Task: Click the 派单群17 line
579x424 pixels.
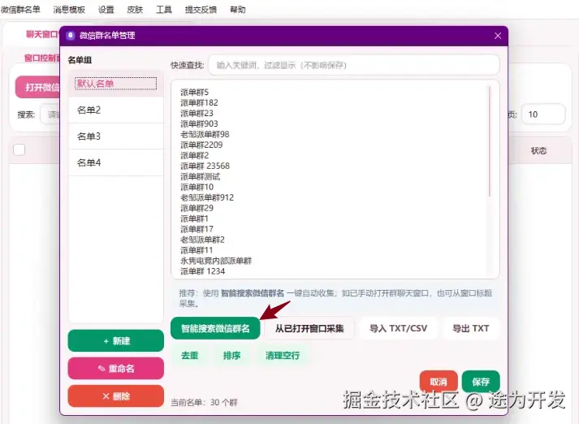Action: coord(197,229)
